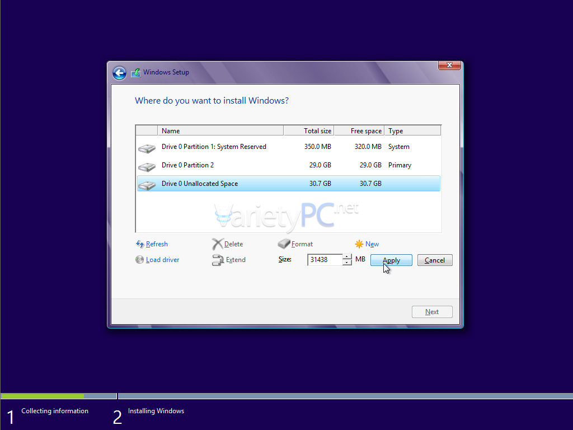Click the Load driver disc icon
The width and height of the screenshot is (573, 430).
pos(139,260)
